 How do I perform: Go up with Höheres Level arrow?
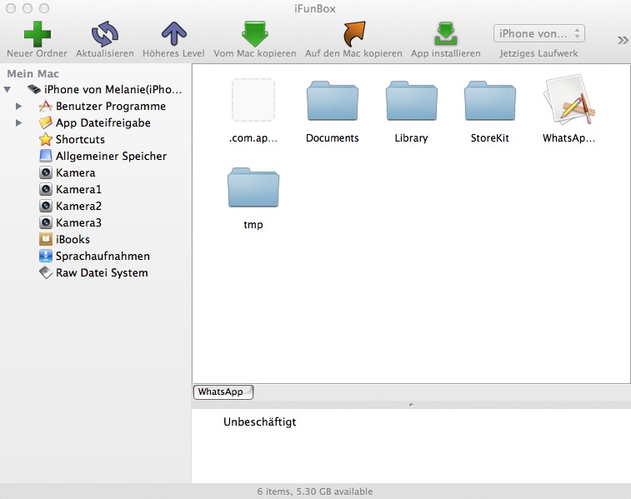tap(173, 34)
